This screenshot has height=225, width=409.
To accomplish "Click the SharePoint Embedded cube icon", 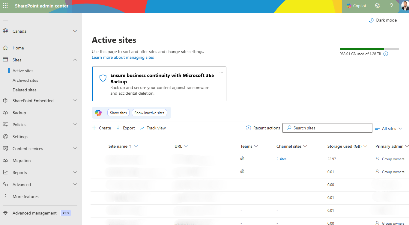I will pyautogui.click(x=5, y=101).
